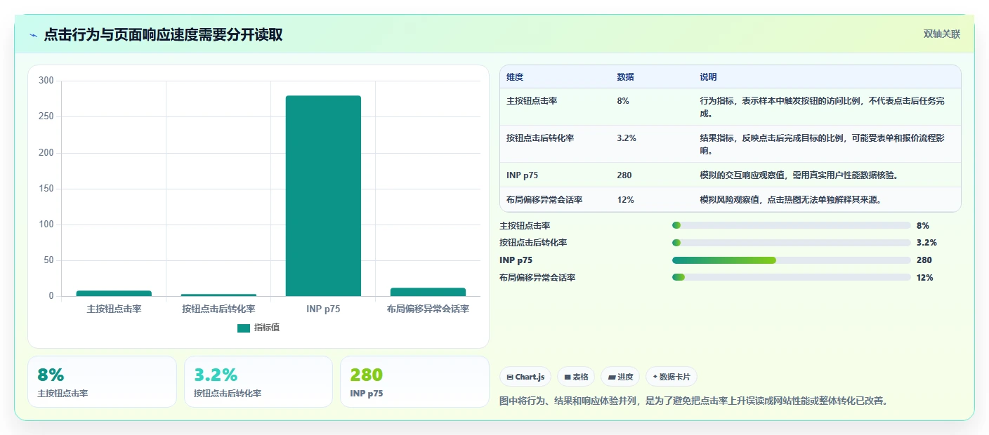Click the x-axis label INP p75

(x=323, y=309)
